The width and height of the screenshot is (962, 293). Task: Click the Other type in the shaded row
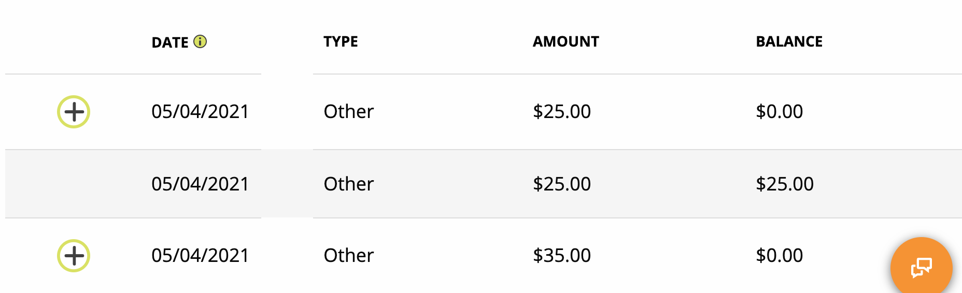(x=348, y=184)
